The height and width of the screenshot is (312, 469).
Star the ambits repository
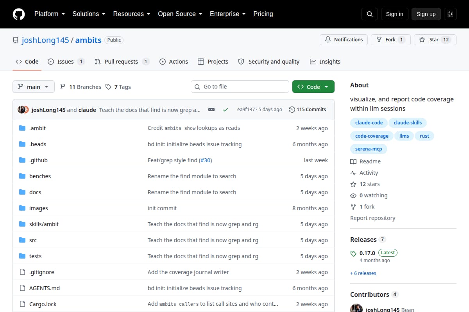(x=435, y=40)
